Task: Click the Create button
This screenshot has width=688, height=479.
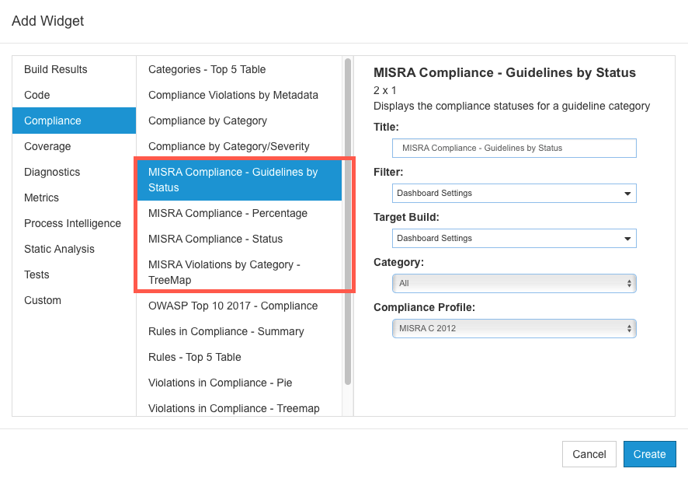Action: 649,454
